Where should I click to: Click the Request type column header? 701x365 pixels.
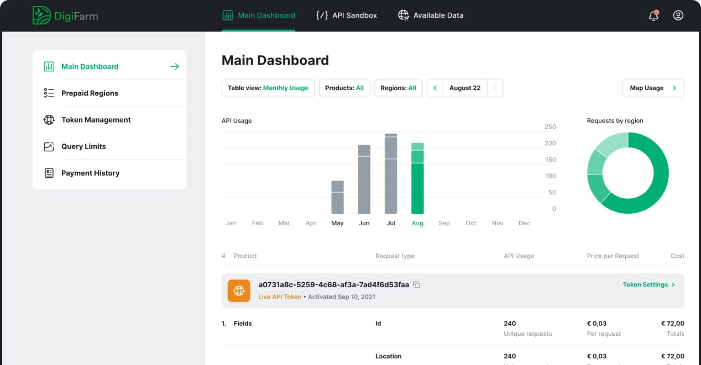coord(395,256)
